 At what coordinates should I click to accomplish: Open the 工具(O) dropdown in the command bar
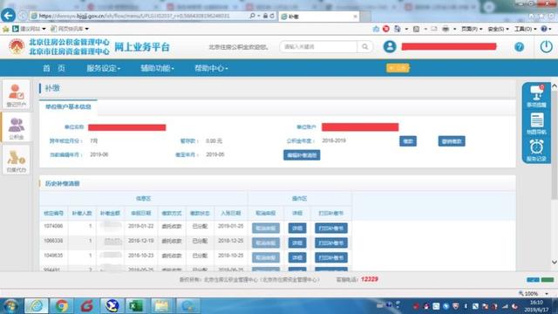coord(525,29)
